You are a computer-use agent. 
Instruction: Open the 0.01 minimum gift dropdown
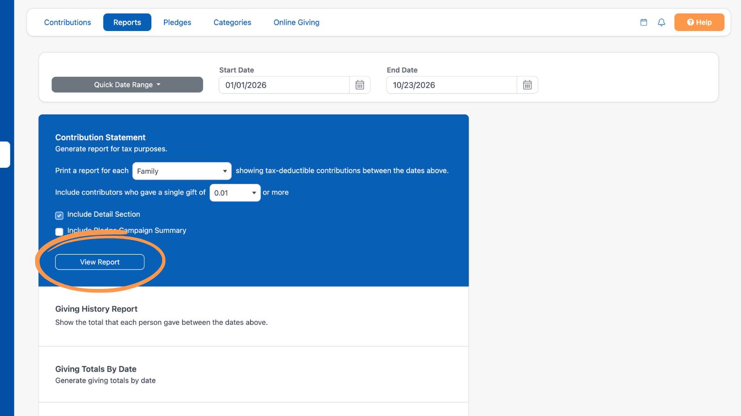click(x=235, y=193)
